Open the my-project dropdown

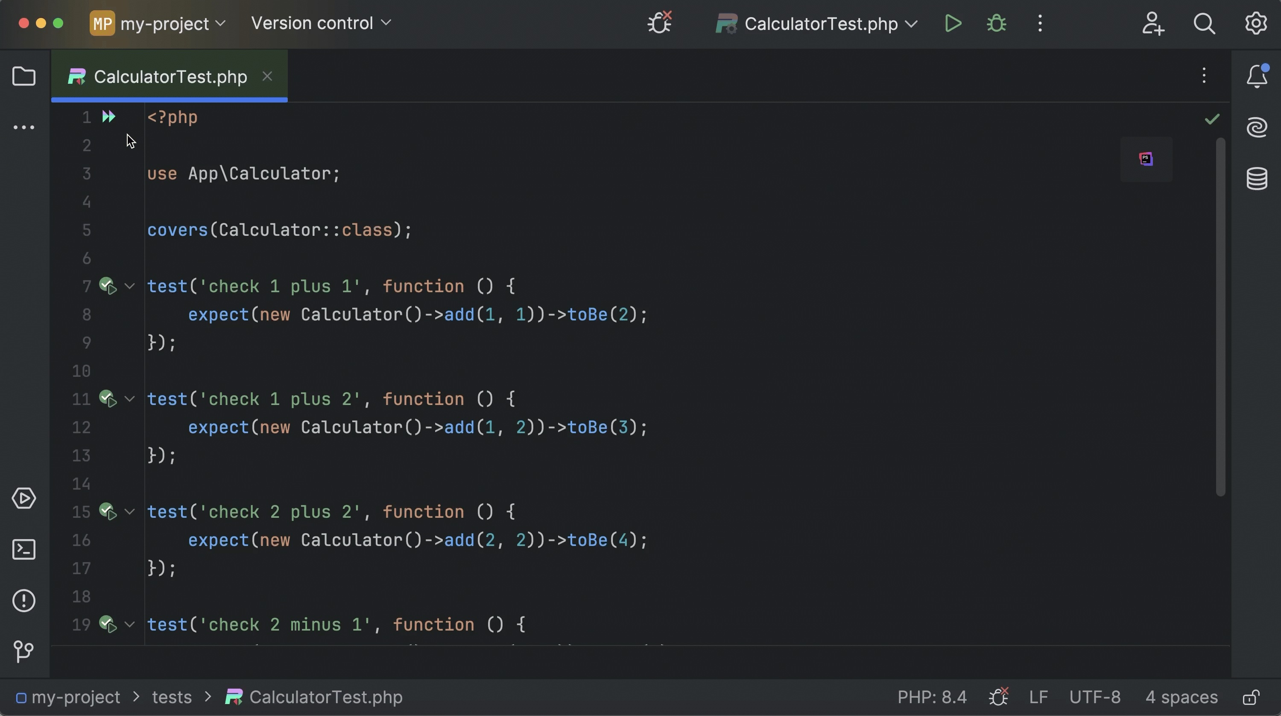tap(157, 23)
